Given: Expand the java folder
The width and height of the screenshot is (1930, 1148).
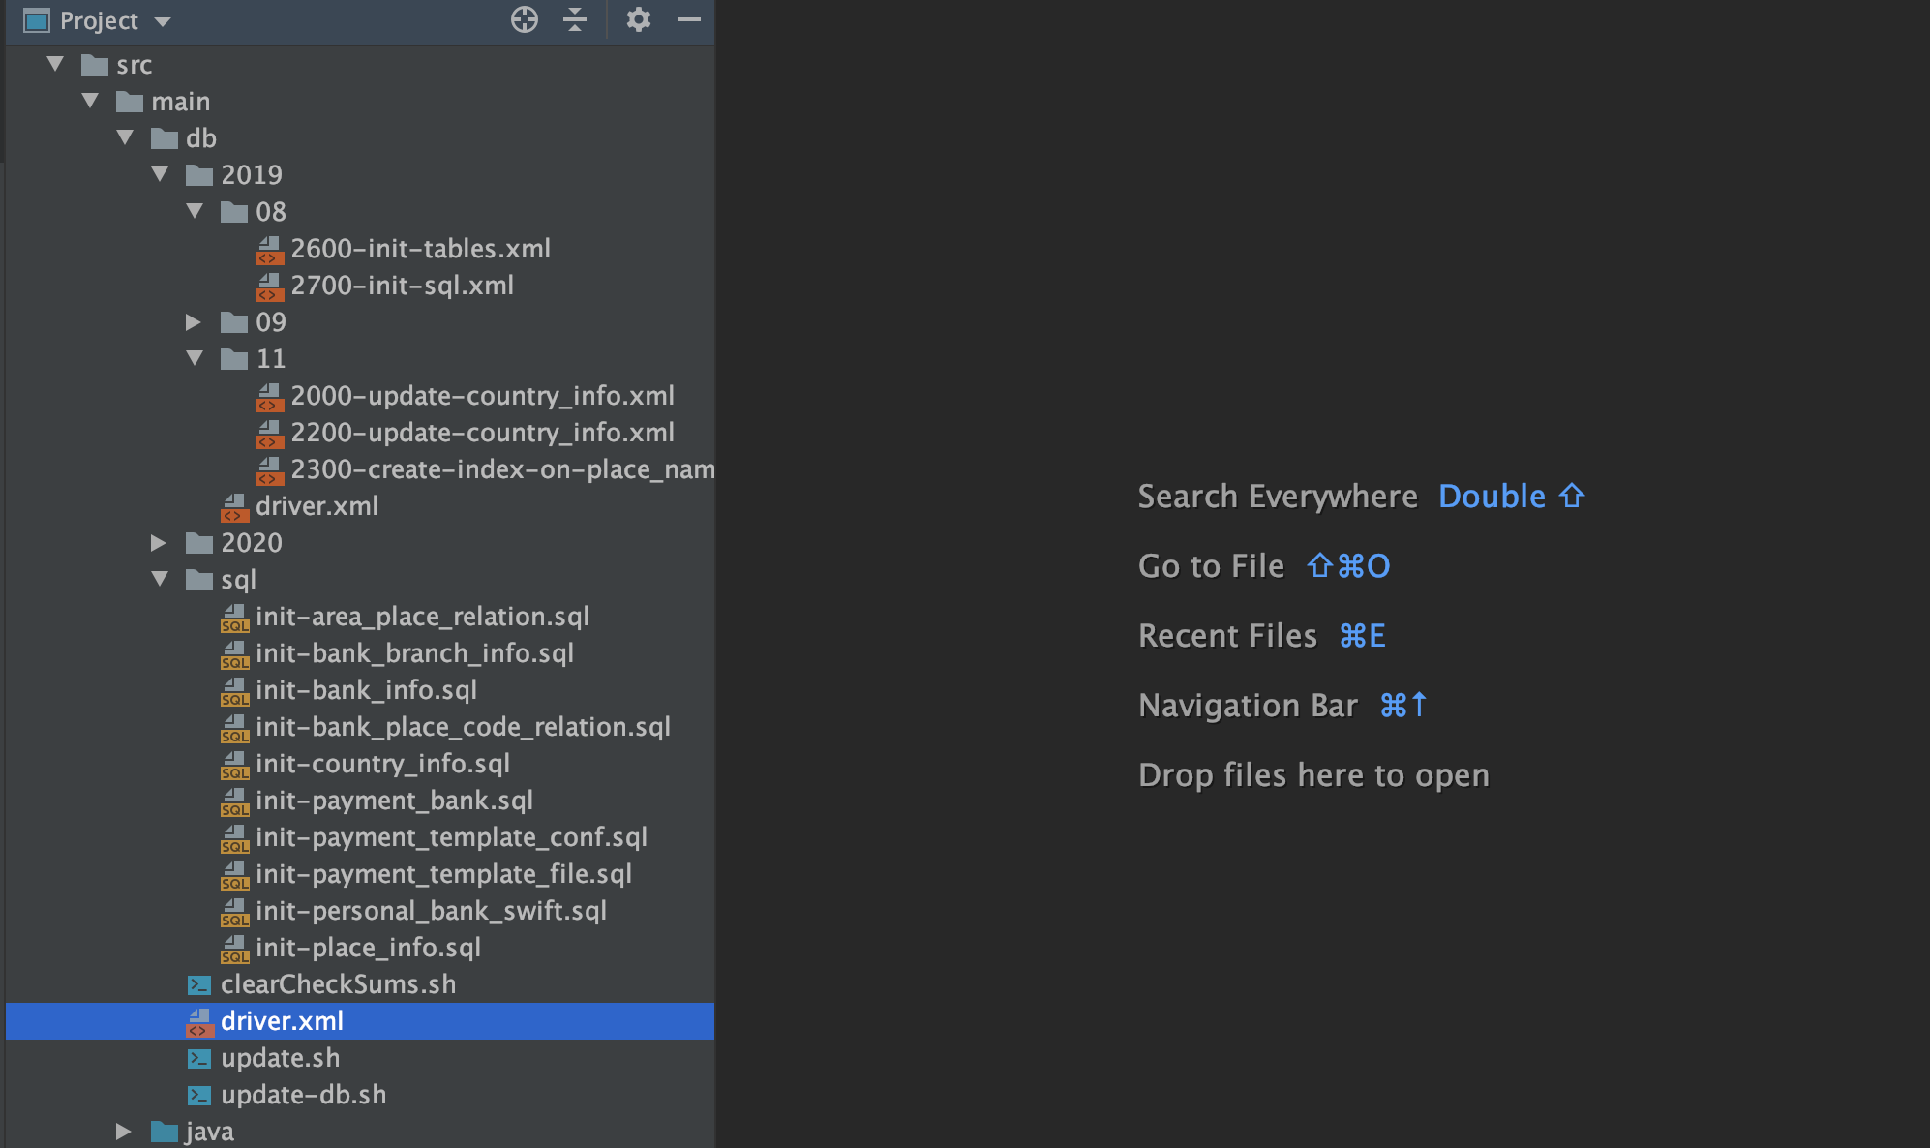Looking at the screenshot, I should pyautogui.click(x=124, y=1131).
